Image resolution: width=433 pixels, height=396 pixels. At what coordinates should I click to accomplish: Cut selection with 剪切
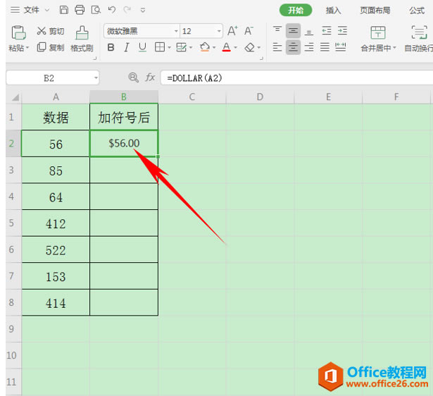tap(51, 31)
